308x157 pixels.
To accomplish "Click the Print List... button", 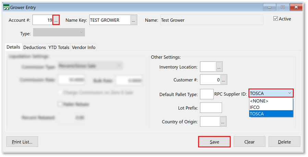I will 22,142.
